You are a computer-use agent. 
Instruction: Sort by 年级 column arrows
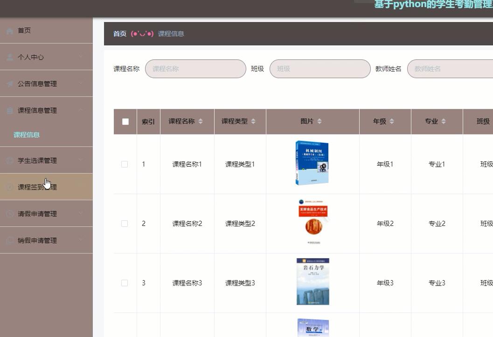click(x=392, y=121)
